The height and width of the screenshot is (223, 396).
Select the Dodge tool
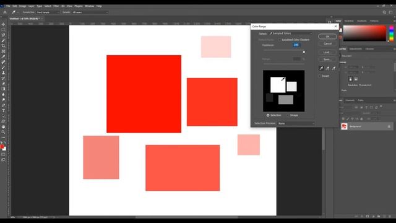pos(3,100)
